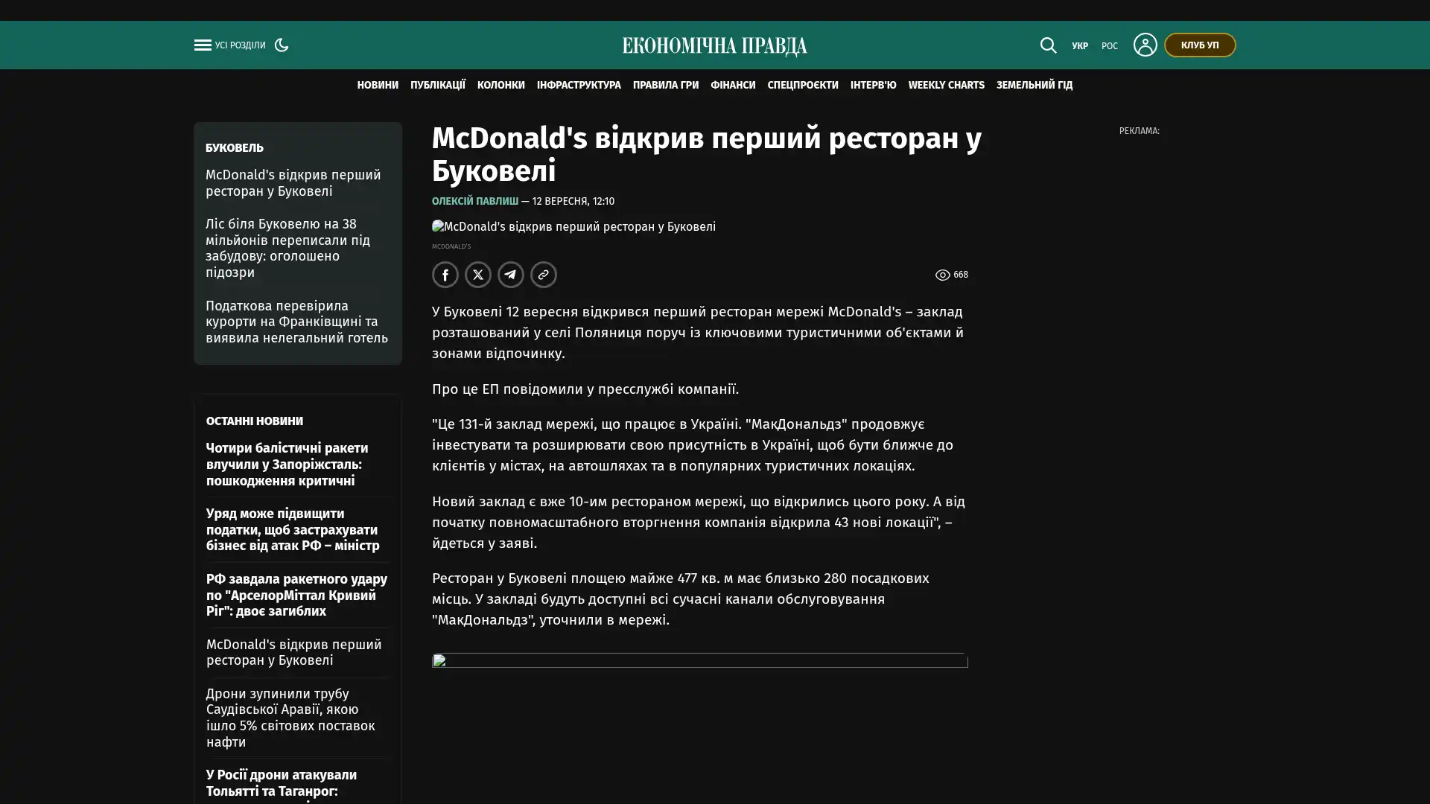1430x804 pixels.
Task: Switch site language to УКР
Action: pos(1080,46)
